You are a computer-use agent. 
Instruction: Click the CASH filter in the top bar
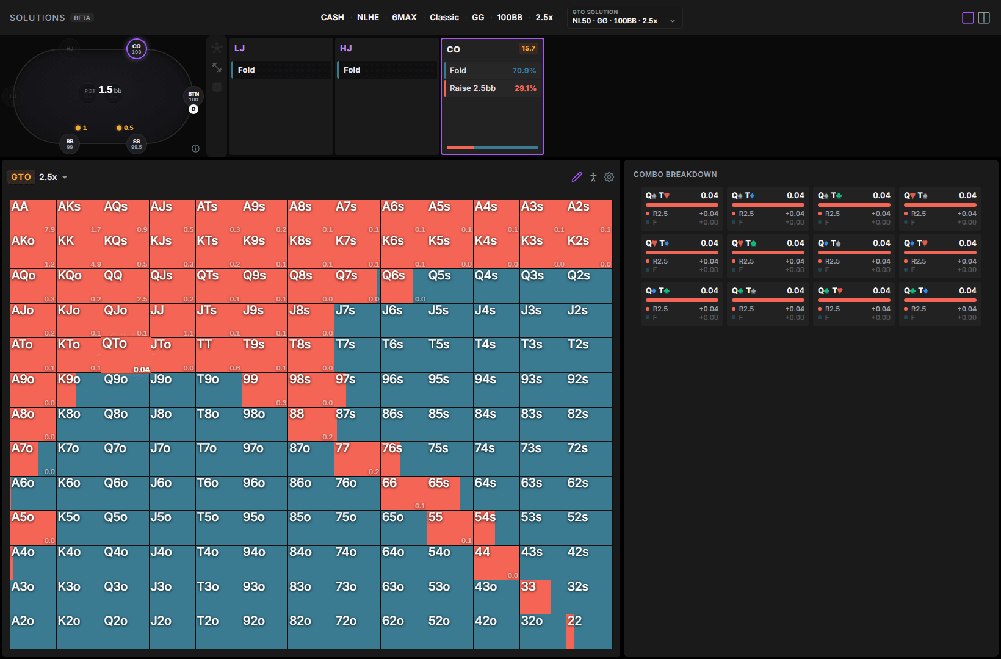click(x=333, y=17)
